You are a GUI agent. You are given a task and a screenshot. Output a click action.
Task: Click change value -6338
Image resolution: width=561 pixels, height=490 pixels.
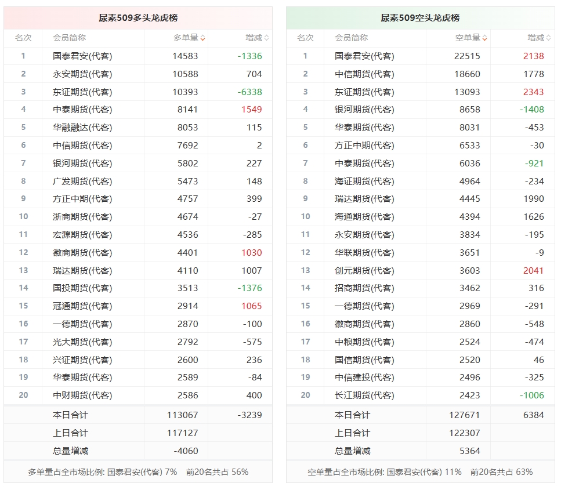coord(249,92)
